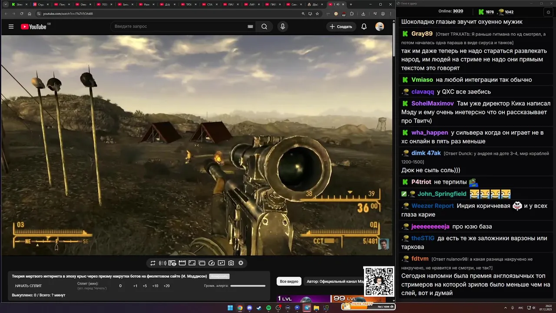This screenshot has height=313, width=556.
Task: Add +1 minute to split
Action: point(135,286)
